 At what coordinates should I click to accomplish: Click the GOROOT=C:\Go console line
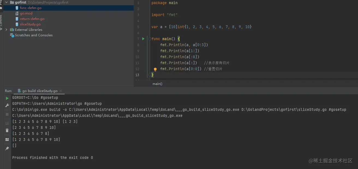[35, 97]
